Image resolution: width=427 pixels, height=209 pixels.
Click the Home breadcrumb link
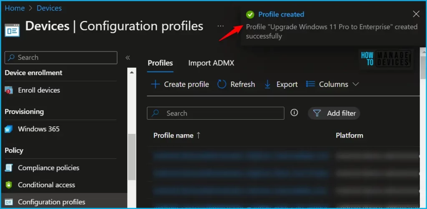pos(15,8)
